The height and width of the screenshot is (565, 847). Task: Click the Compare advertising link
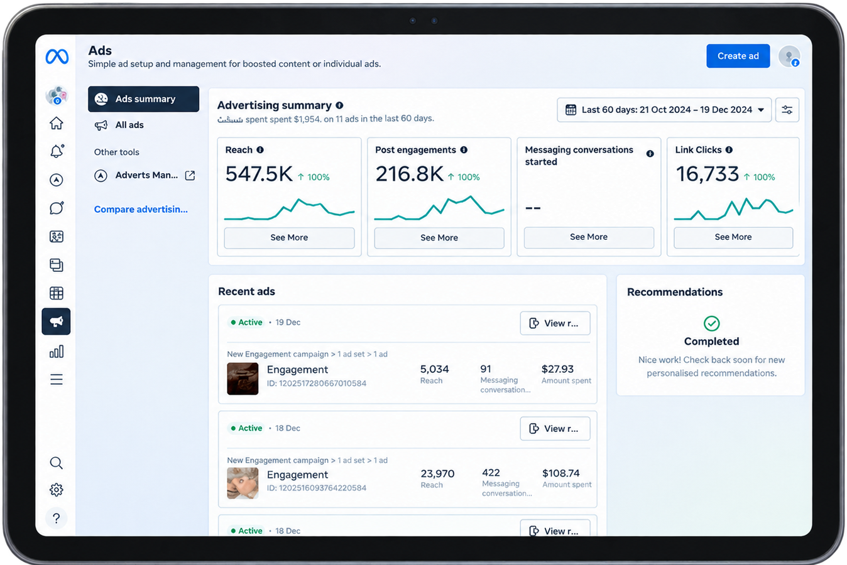coord(141,210)
